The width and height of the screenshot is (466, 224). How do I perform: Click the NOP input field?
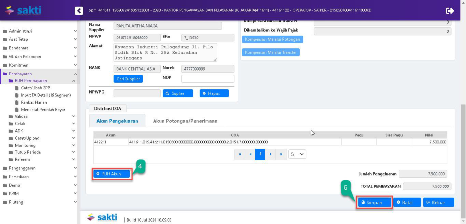point(207,79)
